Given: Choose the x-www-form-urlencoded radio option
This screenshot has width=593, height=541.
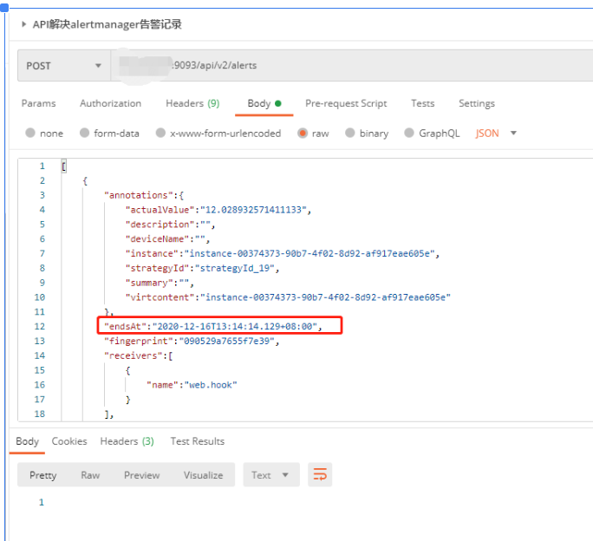Looking at the screenshot, I should (160, 134).
